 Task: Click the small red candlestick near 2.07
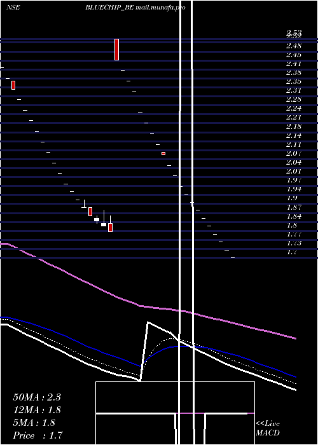pos(163,154)
